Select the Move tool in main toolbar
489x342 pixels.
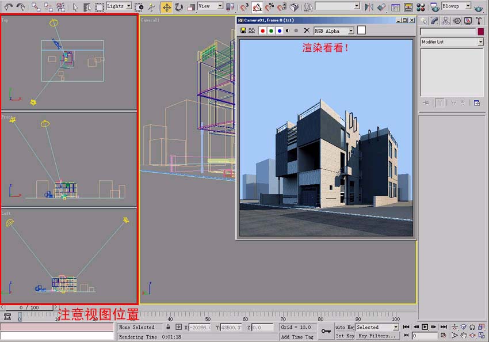pyautogui.click(x=166, y=7)
